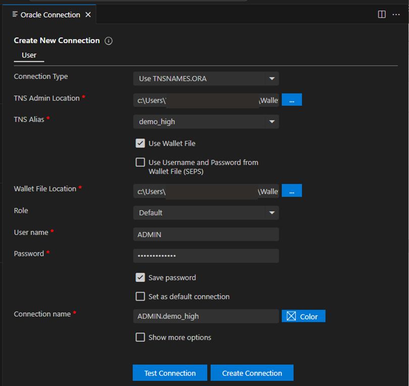The height and width of the screenshot is (386, 409).
Task: Close the Oracle Connection editor tab
Action: tap(88, 15)
